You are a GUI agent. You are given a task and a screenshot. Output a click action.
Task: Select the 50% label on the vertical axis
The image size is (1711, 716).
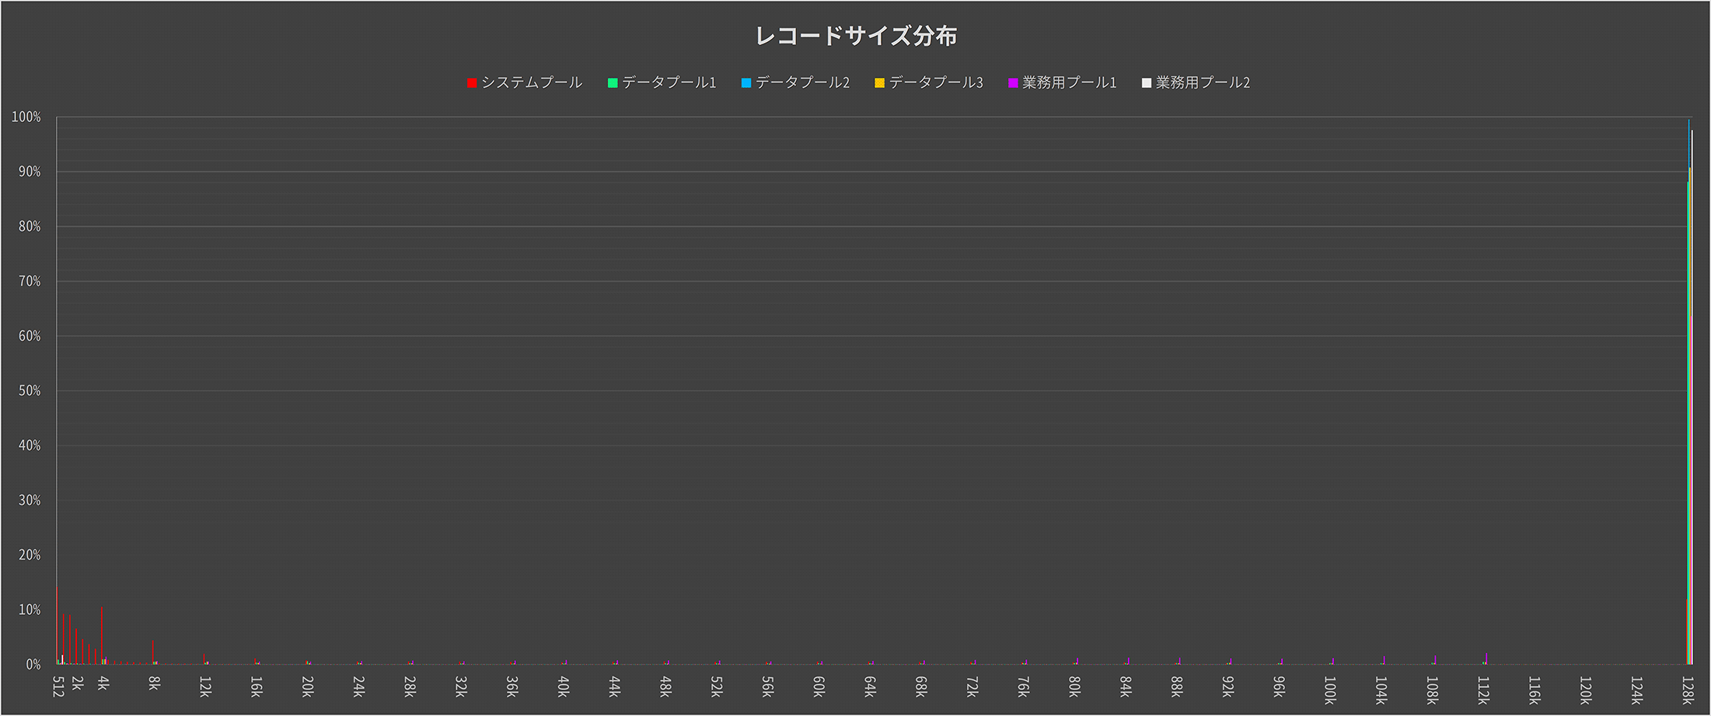(29, 391)
